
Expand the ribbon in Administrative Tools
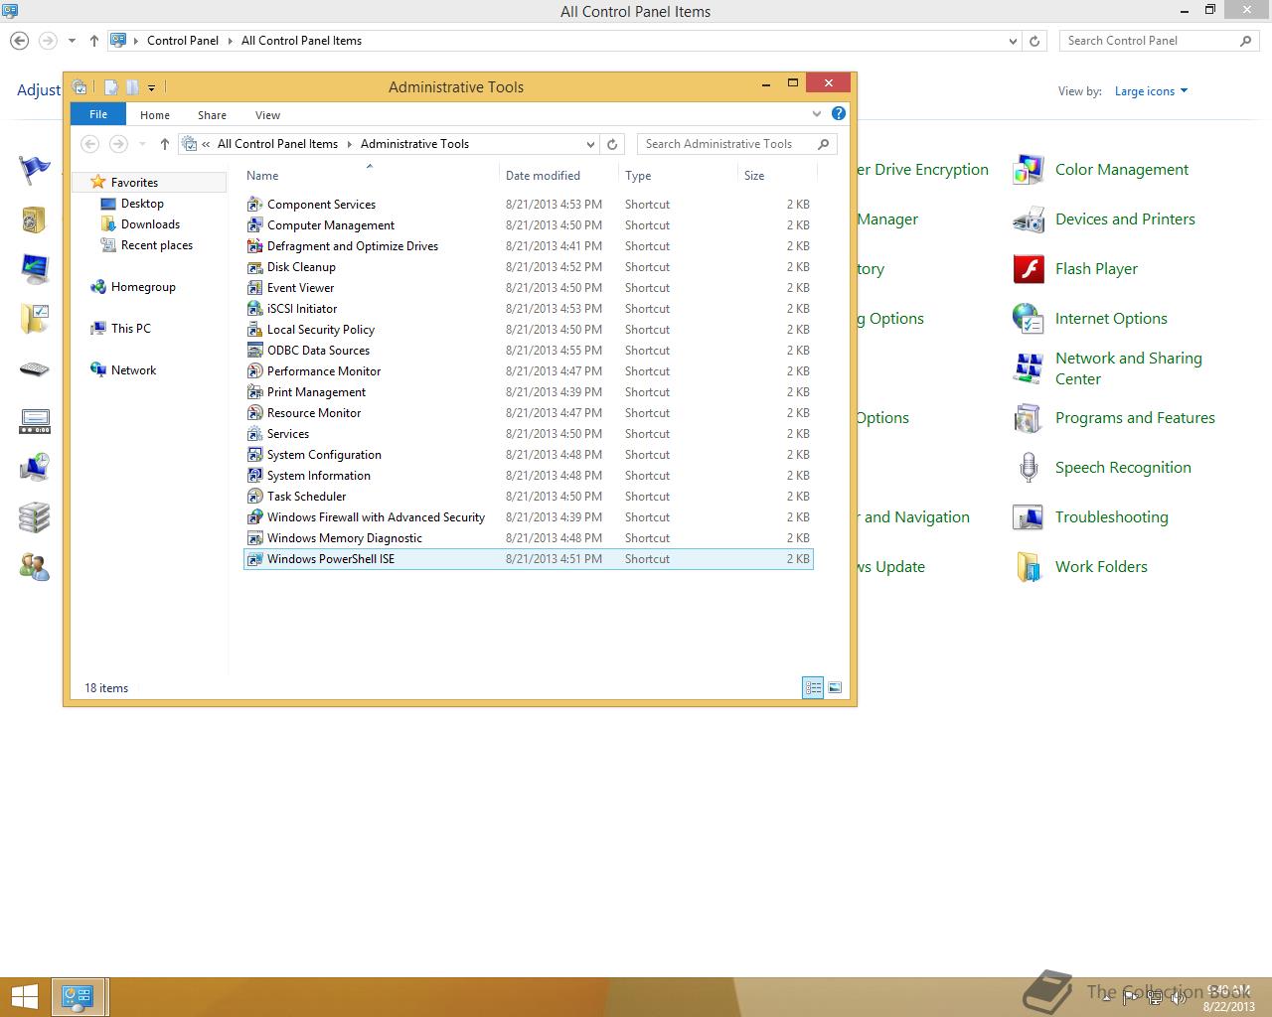816,114
